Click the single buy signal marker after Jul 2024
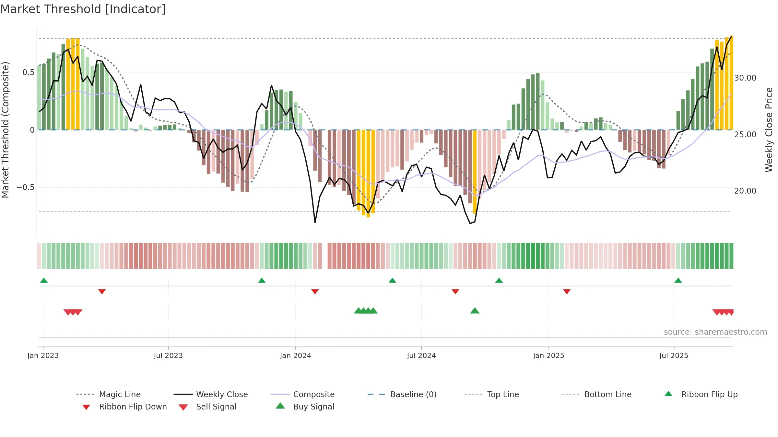 click(475, 311)
